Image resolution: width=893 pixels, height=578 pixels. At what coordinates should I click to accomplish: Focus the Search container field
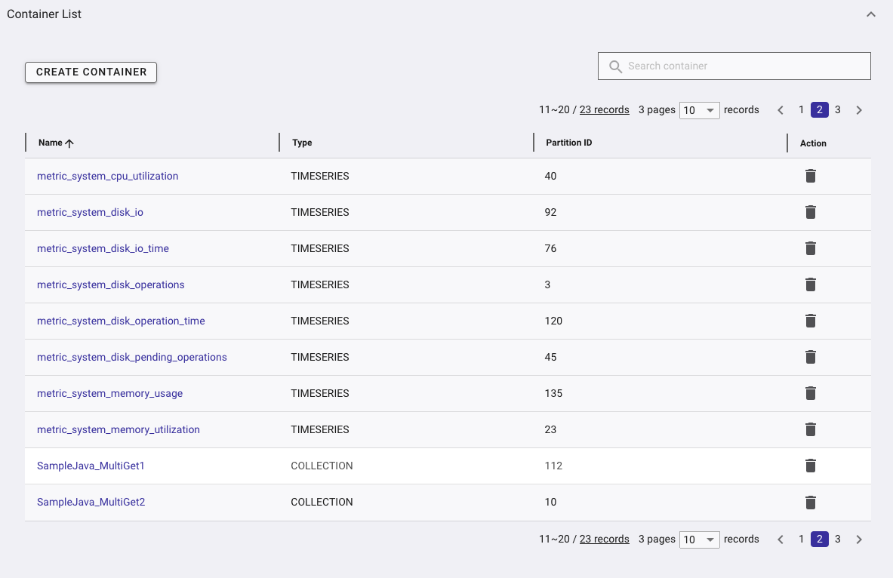734,66
